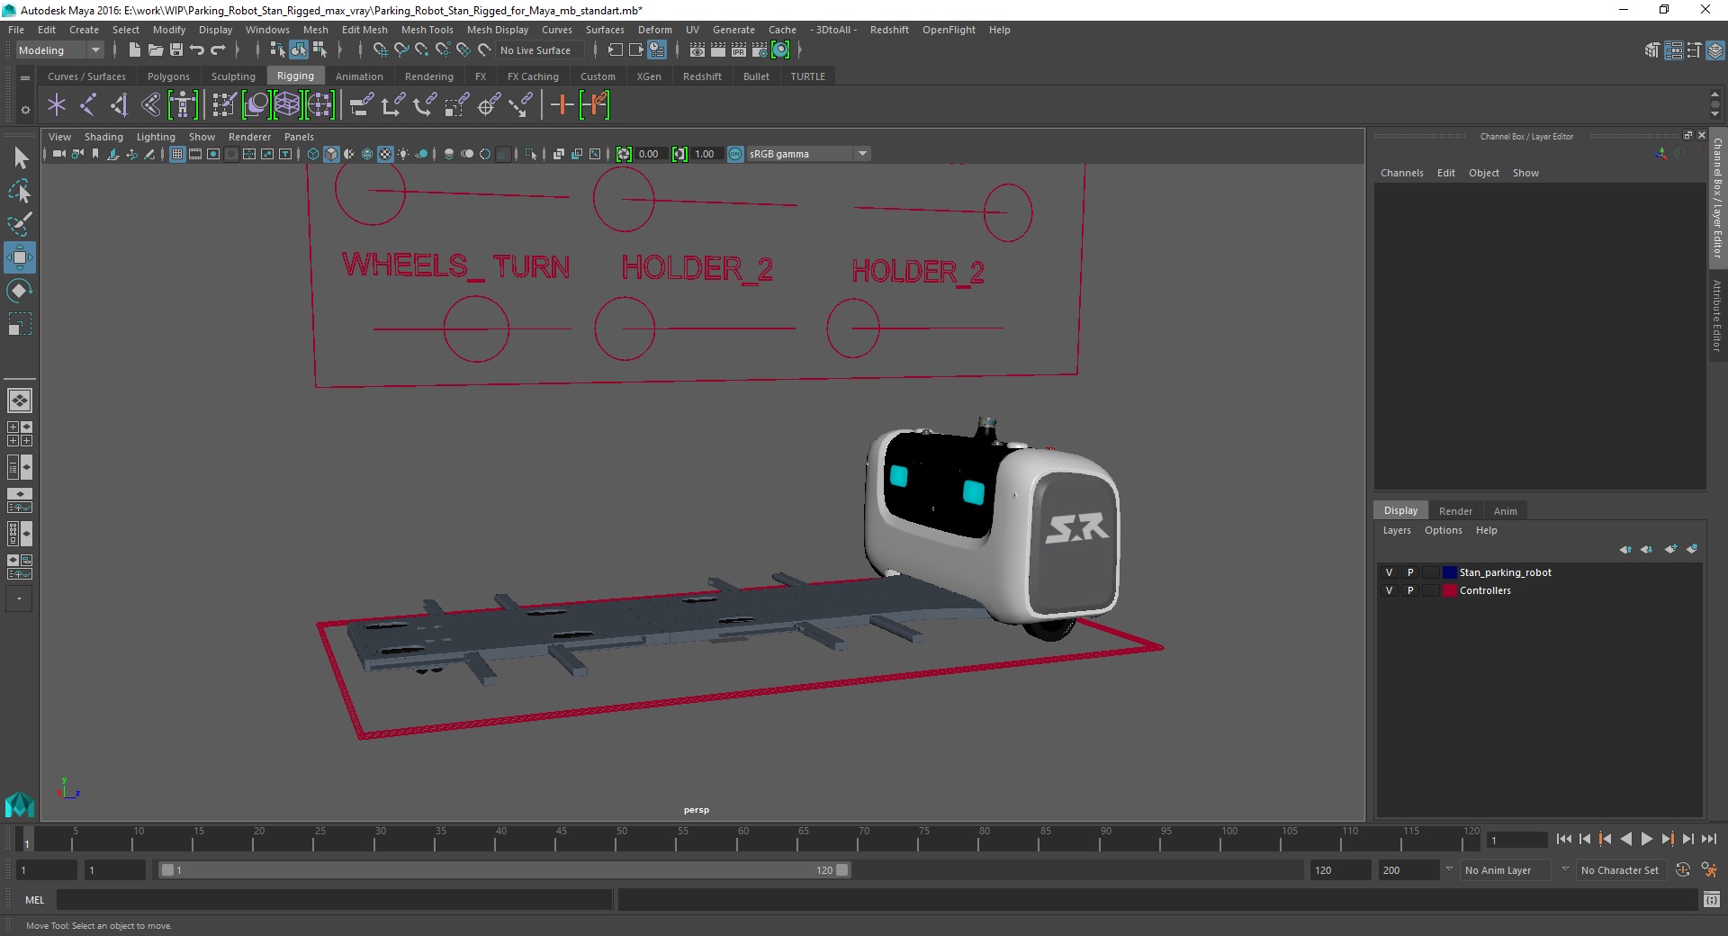Click the Set Key shelf icon
1728x936 pixels.
point(562,105)
